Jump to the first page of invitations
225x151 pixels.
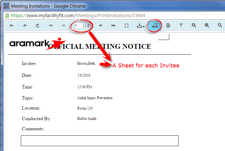50,26
